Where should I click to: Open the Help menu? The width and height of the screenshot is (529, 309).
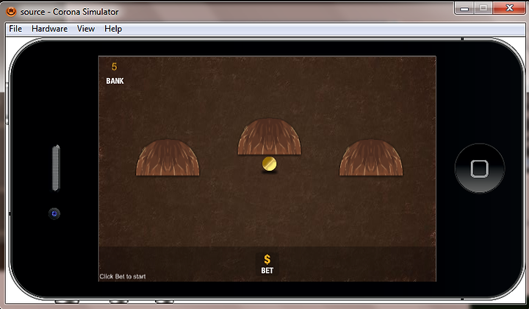[x=113, y=29]
